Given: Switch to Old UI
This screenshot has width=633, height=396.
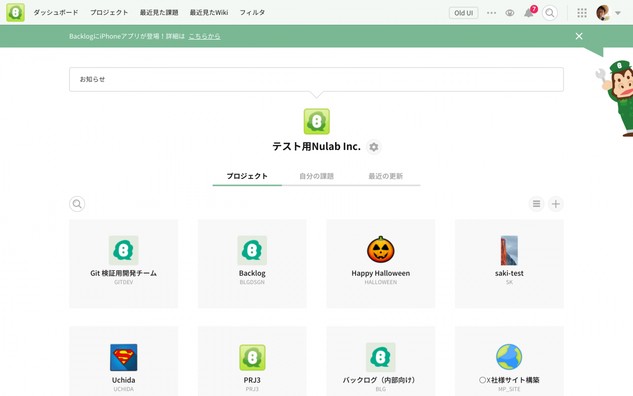Looking at the screenshot, I should tap(464, 13).
